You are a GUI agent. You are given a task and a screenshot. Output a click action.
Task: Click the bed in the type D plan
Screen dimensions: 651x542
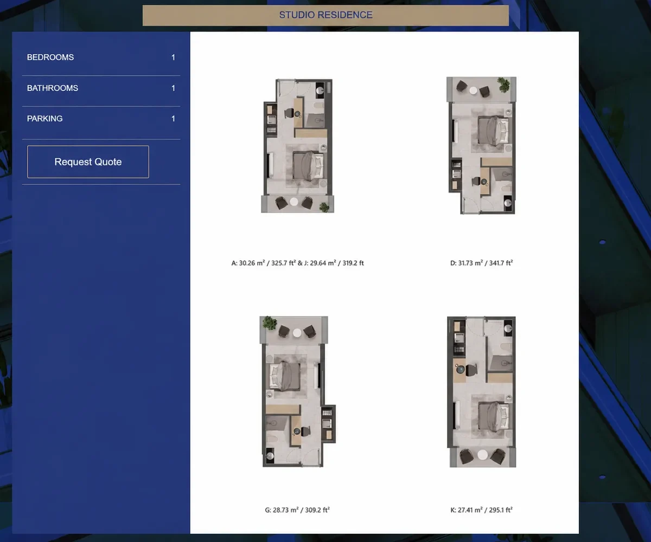click(493, 130)
